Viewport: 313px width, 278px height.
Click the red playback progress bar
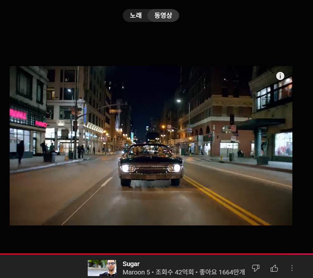[x=157, y=254]
